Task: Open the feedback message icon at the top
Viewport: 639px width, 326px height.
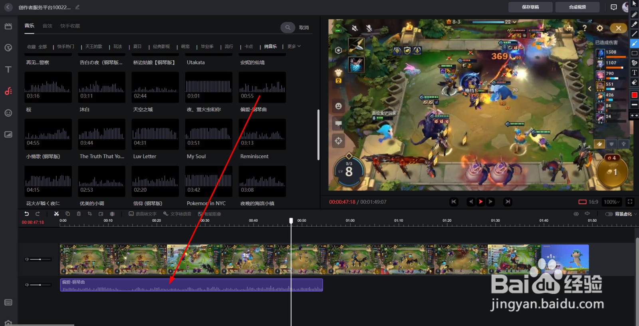Action: [614, 7]
